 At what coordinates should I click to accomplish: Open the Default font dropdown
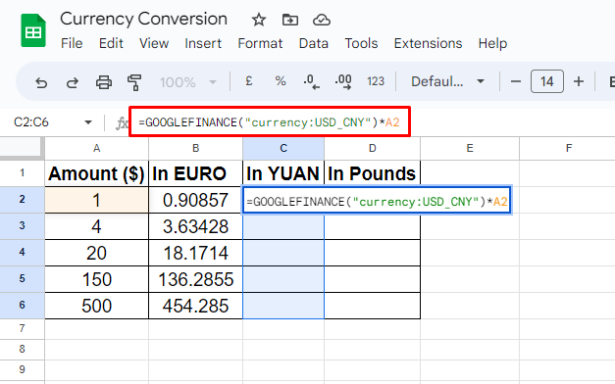[x=447, y=81]
